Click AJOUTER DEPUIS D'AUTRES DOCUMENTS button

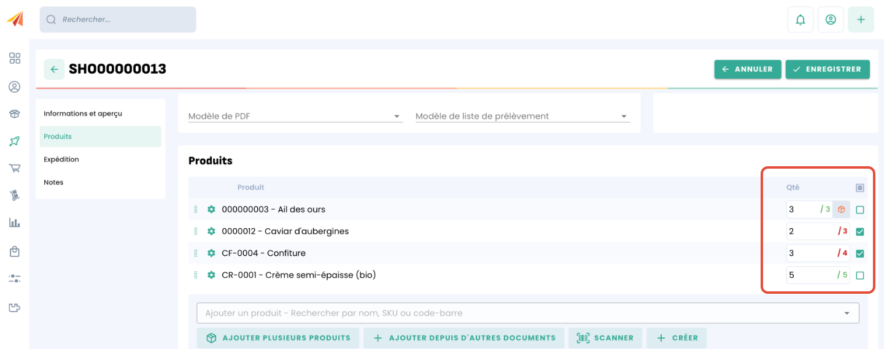464,338
